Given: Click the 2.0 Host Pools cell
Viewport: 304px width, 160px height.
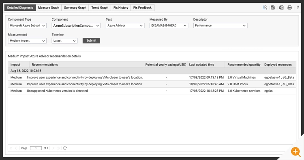Looking at the screenshot, I should (238, 84).
